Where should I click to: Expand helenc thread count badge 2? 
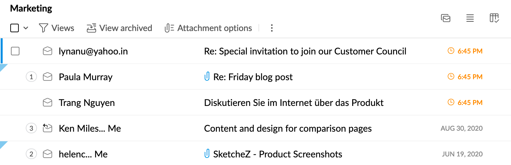[x=31, y=154]
